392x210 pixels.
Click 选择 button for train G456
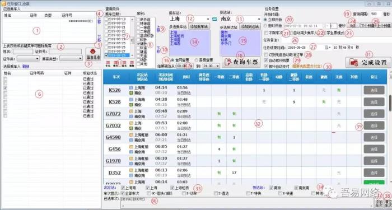(374, 149)
